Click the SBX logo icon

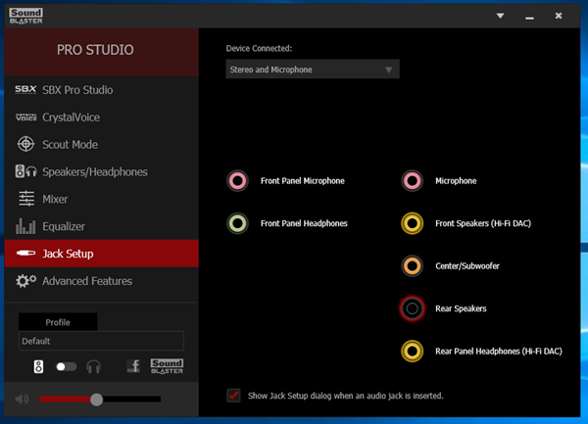25,89
